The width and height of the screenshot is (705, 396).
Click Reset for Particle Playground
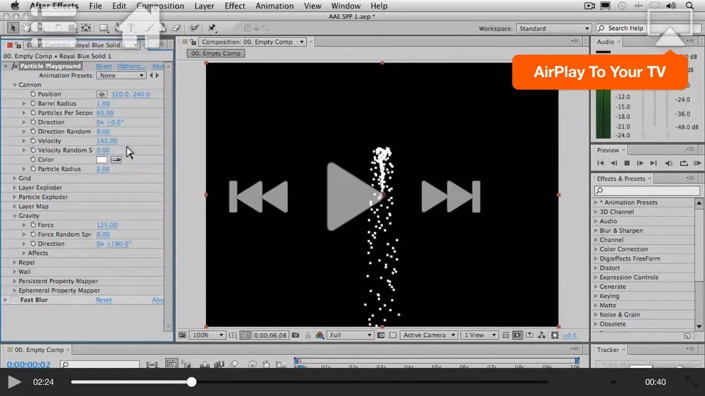point(104,66)
